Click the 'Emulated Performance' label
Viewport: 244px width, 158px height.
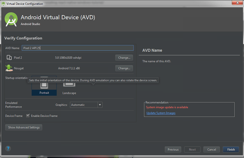14,105
